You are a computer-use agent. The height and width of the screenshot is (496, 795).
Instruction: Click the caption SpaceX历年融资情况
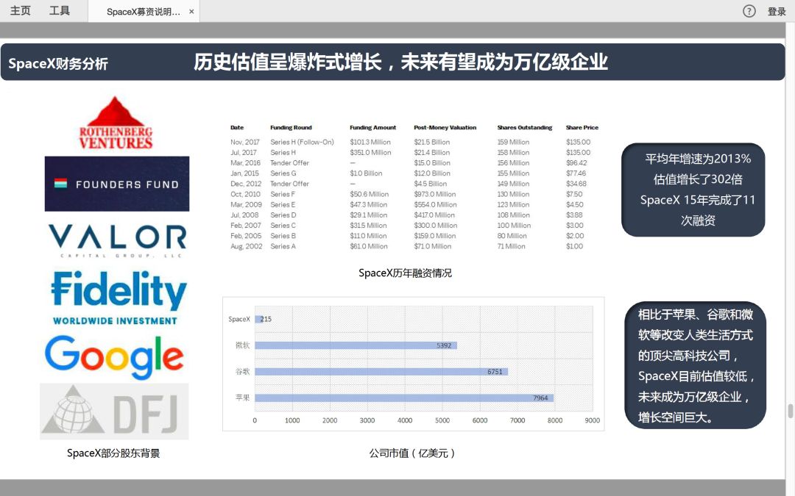405,273
